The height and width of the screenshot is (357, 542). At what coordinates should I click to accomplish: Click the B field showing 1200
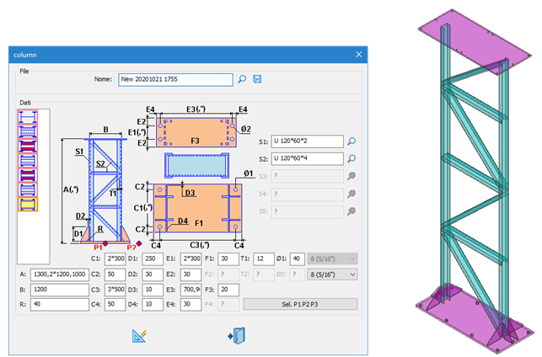60,290
